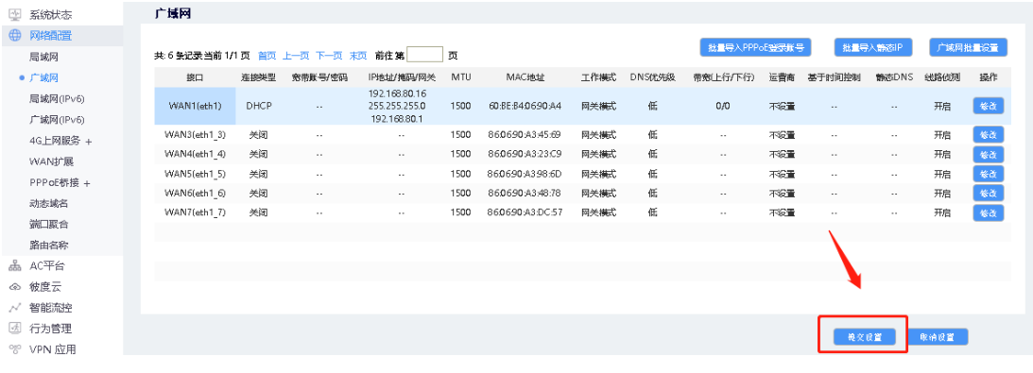
Task: Click the DNS优先级 column header
Action: point(652,77)
